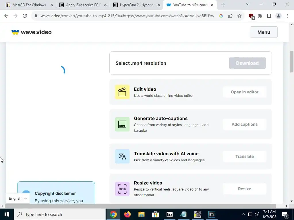The height and width of the screenshot is (220, 294).
Task: Click Add captions button
Action: [x=245, y=124]
